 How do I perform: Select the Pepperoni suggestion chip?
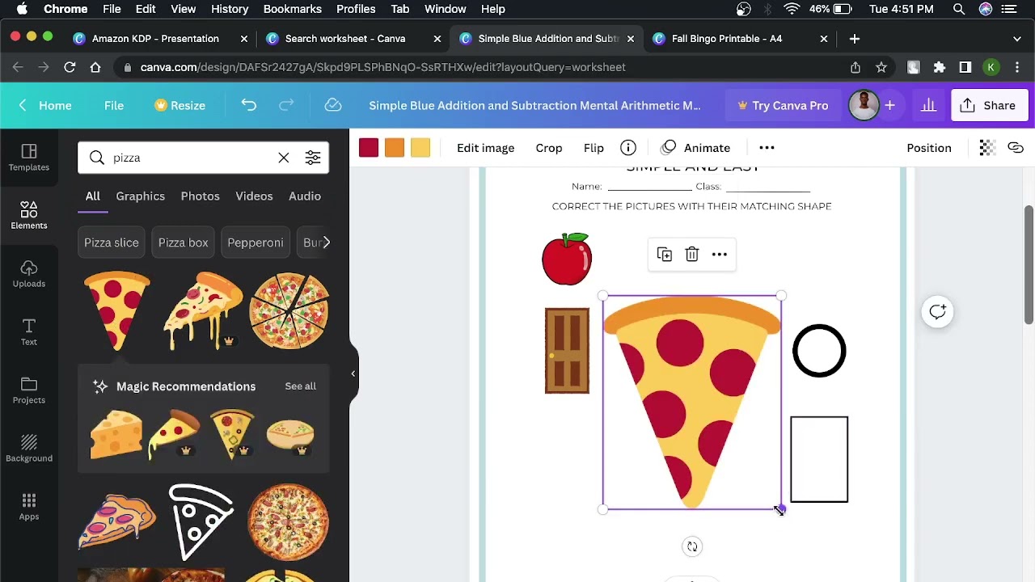(256, 242)
